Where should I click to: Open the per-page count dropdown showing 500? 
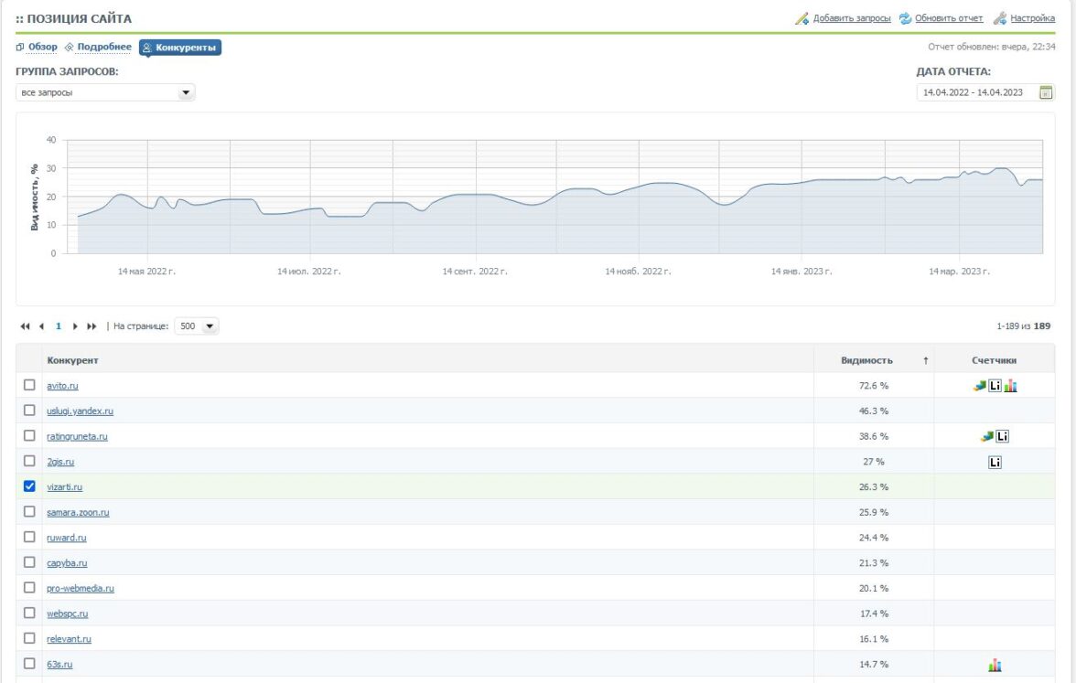[x=210, y=326]
